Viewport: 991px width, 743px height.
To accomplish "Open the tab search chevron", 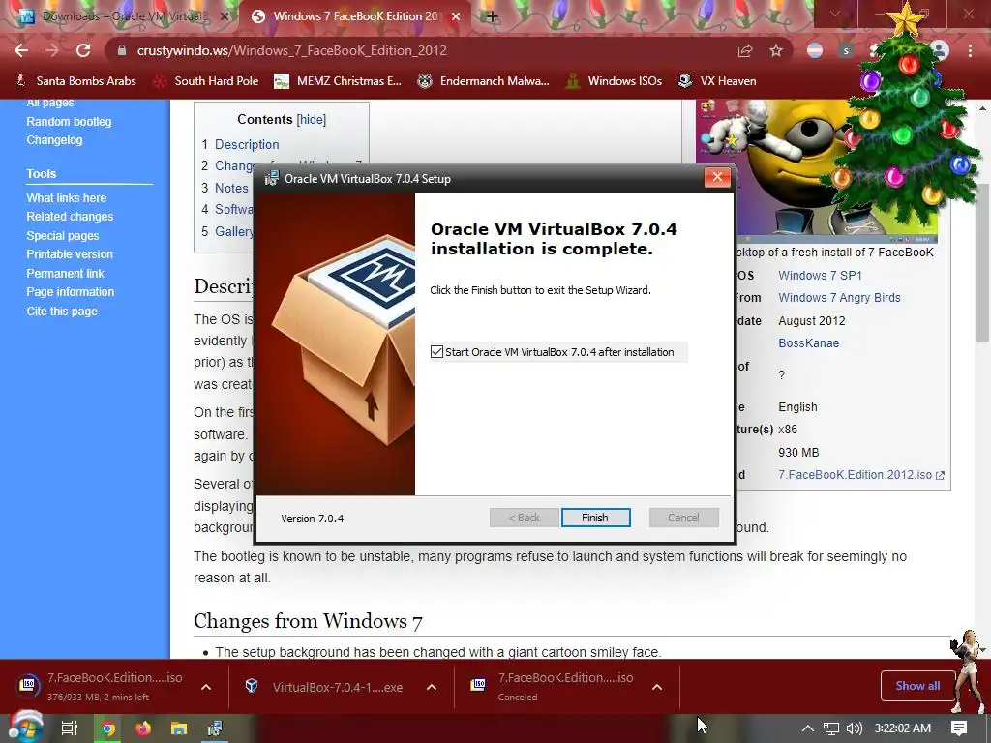I will click(x=835, y=14).
